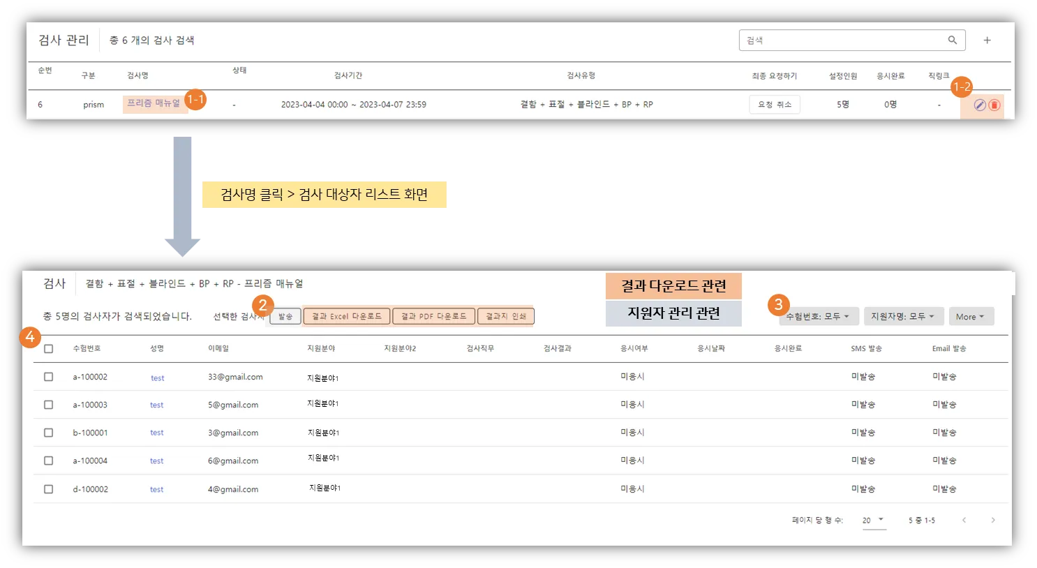Open the 프리즘 매뉴얼 test name link
The image size is (1037, 568).
point(154,103)
